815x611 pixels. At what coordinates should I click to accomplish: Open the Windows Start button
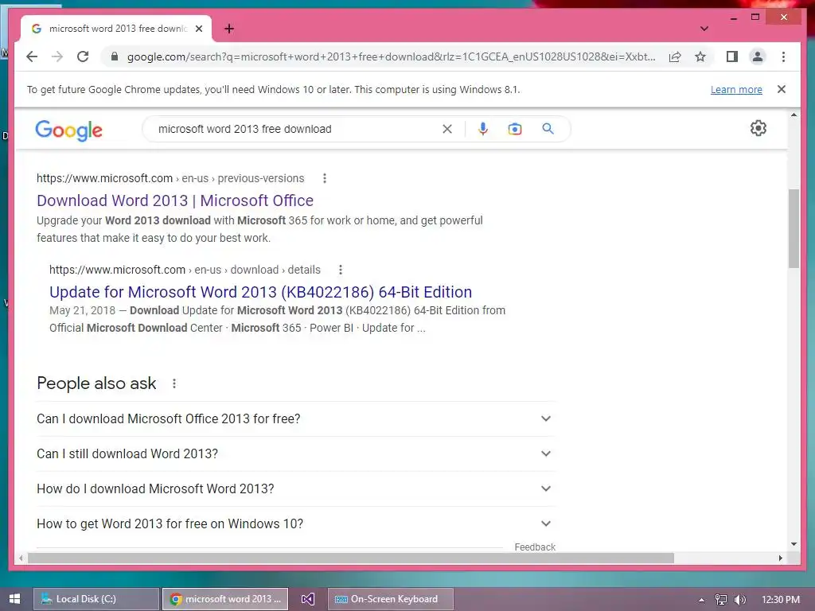click(14, 599)
